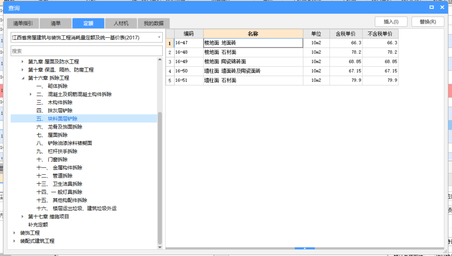Click the 单位 column header

316,34
